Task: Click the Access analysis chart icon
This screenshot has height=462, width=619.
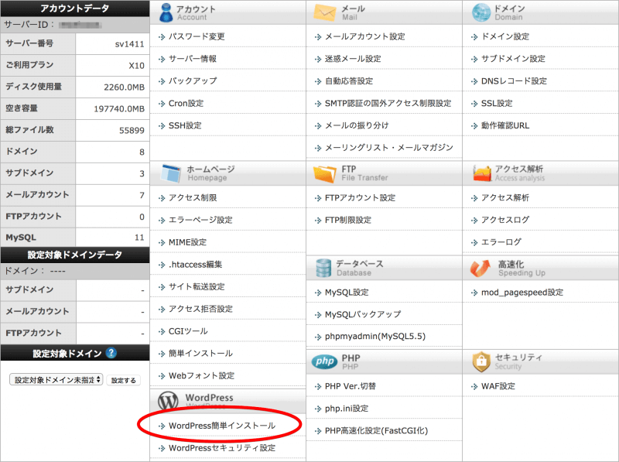Action: coord(481,173)
